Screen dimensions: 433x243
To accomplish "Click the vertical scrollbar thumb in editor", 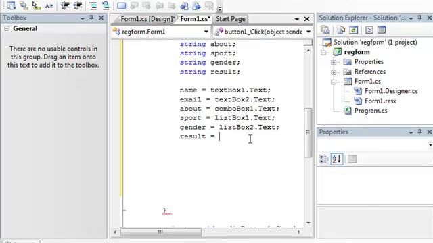I will point(308,132).
